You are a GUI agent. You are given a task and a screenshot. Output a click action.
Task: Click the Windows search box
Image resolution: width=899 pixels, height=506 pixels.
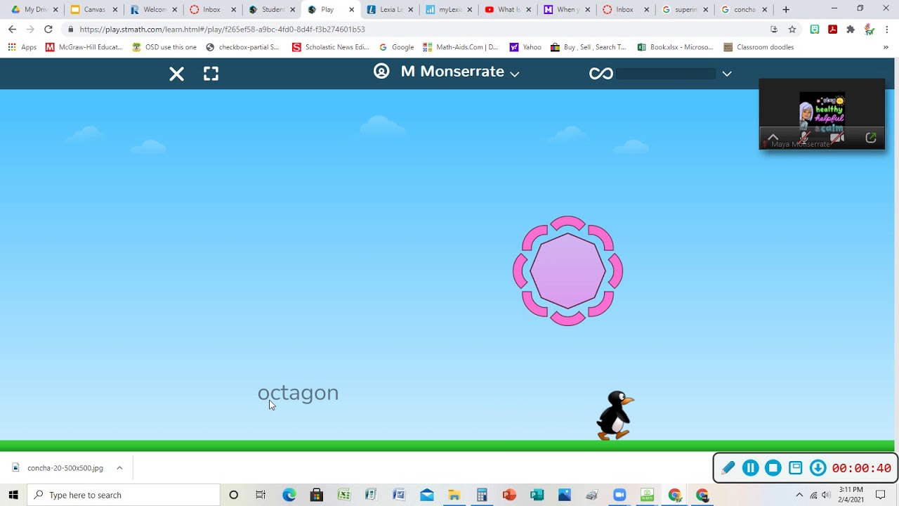coord(124,495)
